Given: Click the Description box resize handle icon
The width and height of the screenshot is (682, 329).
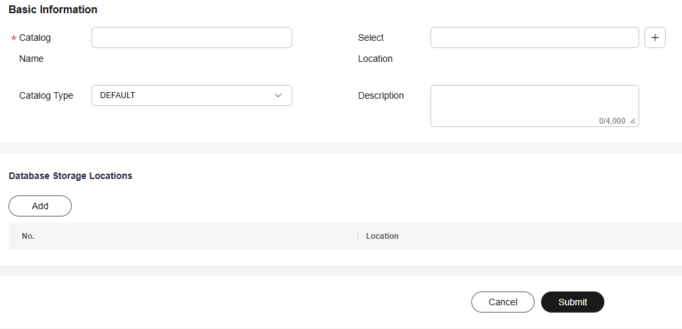Looking at the screenshot, I should [633, 121].
